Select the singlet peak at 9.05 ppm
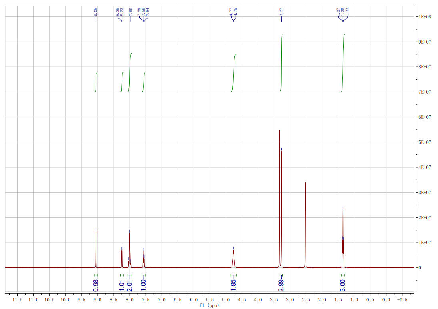Screen dimensions: 438x309 (x=96, y=249)
